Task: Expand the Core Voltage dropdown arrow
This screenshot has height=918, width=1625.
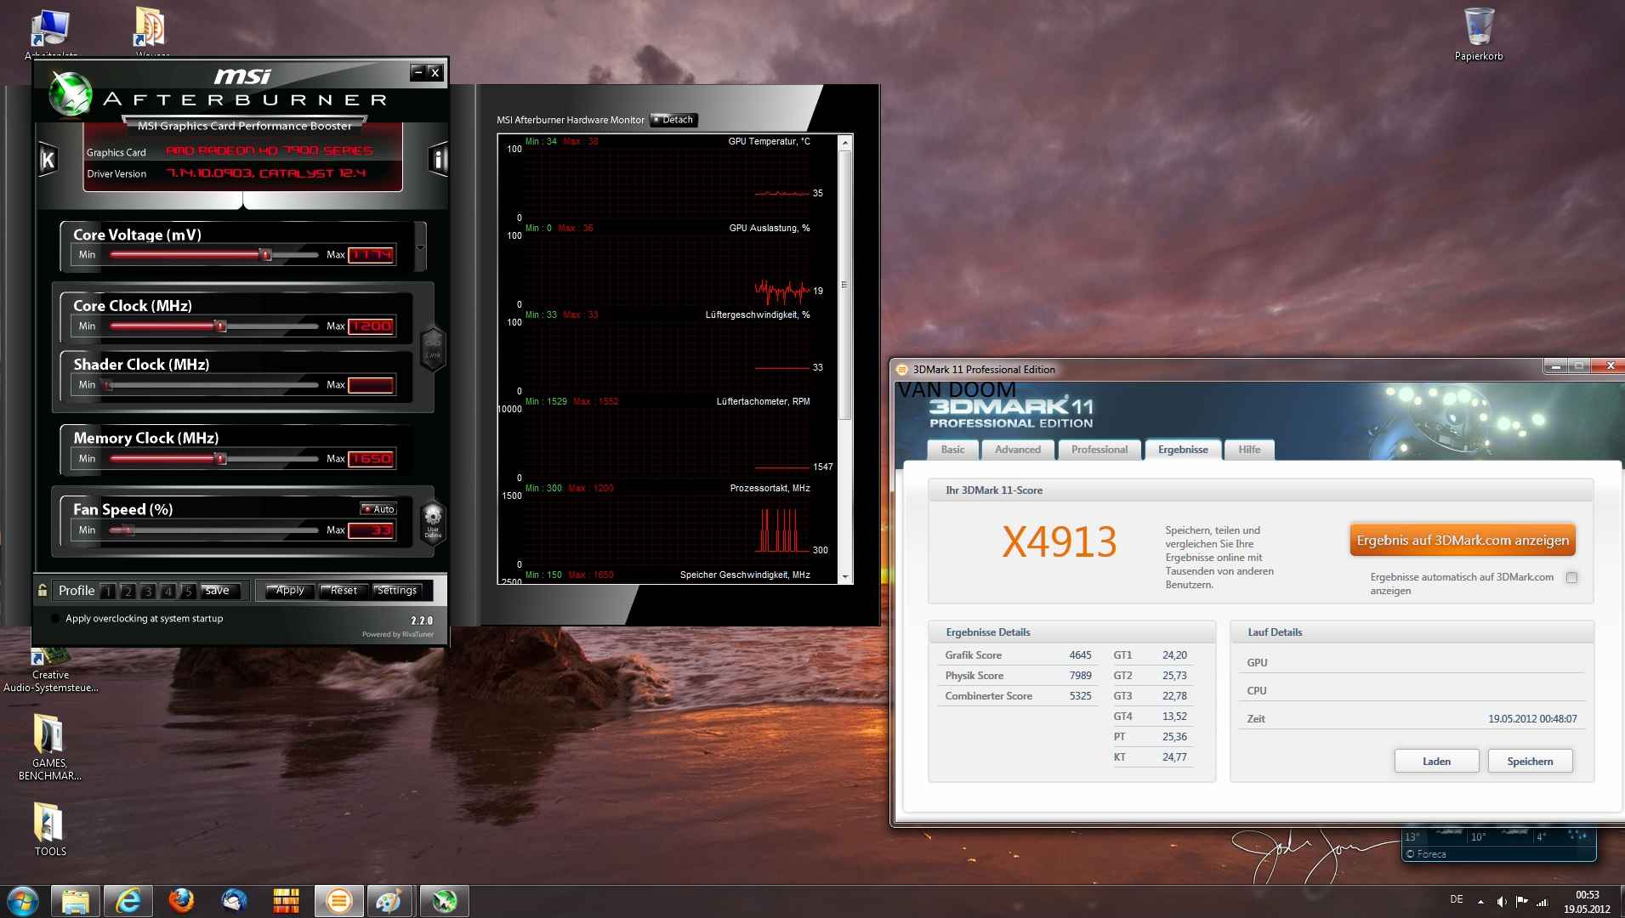Action: 420,247
